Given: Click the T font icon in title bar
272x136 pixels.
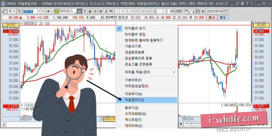Looking at the screenshot, I should (x=247, y=4).
